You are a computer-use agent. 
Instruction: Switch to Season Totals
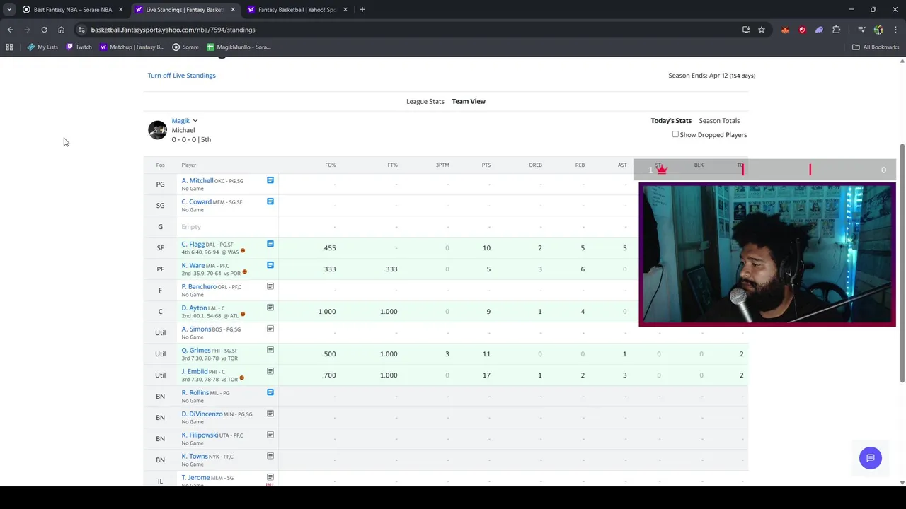pyautogui.click(x=719, y=121)
